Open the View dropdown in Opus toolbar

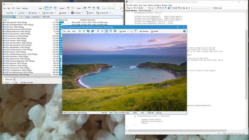[x=41, y=8]
